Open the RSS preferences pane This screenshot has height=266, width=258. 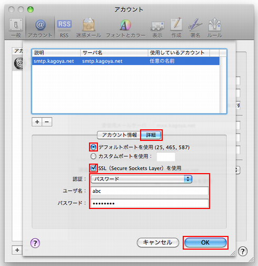64,28
